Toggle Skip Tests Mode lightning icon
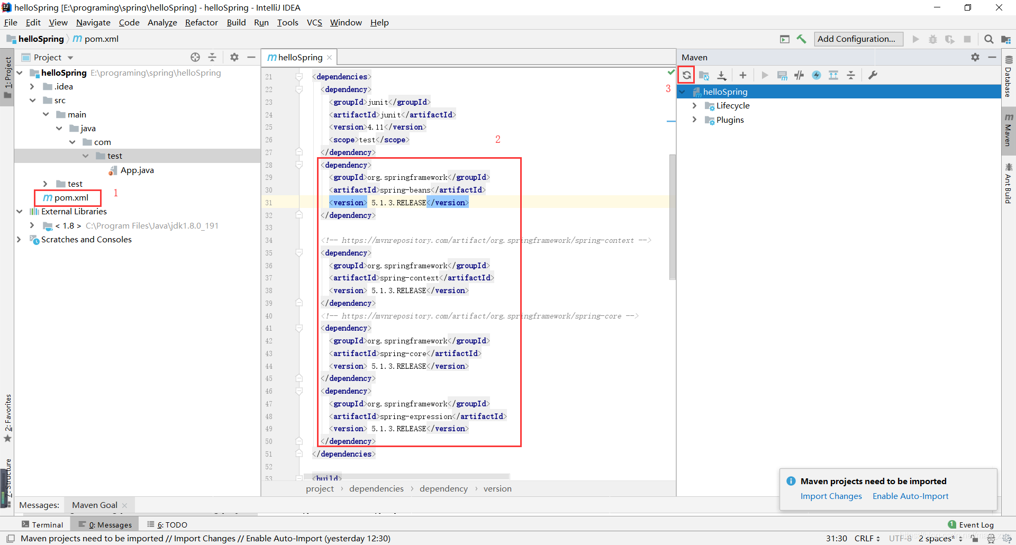The width and height of the screenshot is (1016, 545). [817, 75]
